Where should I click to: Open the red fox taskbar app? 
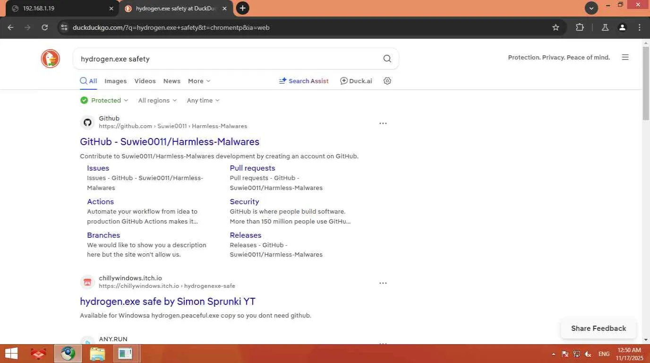[x=38, y=354]
